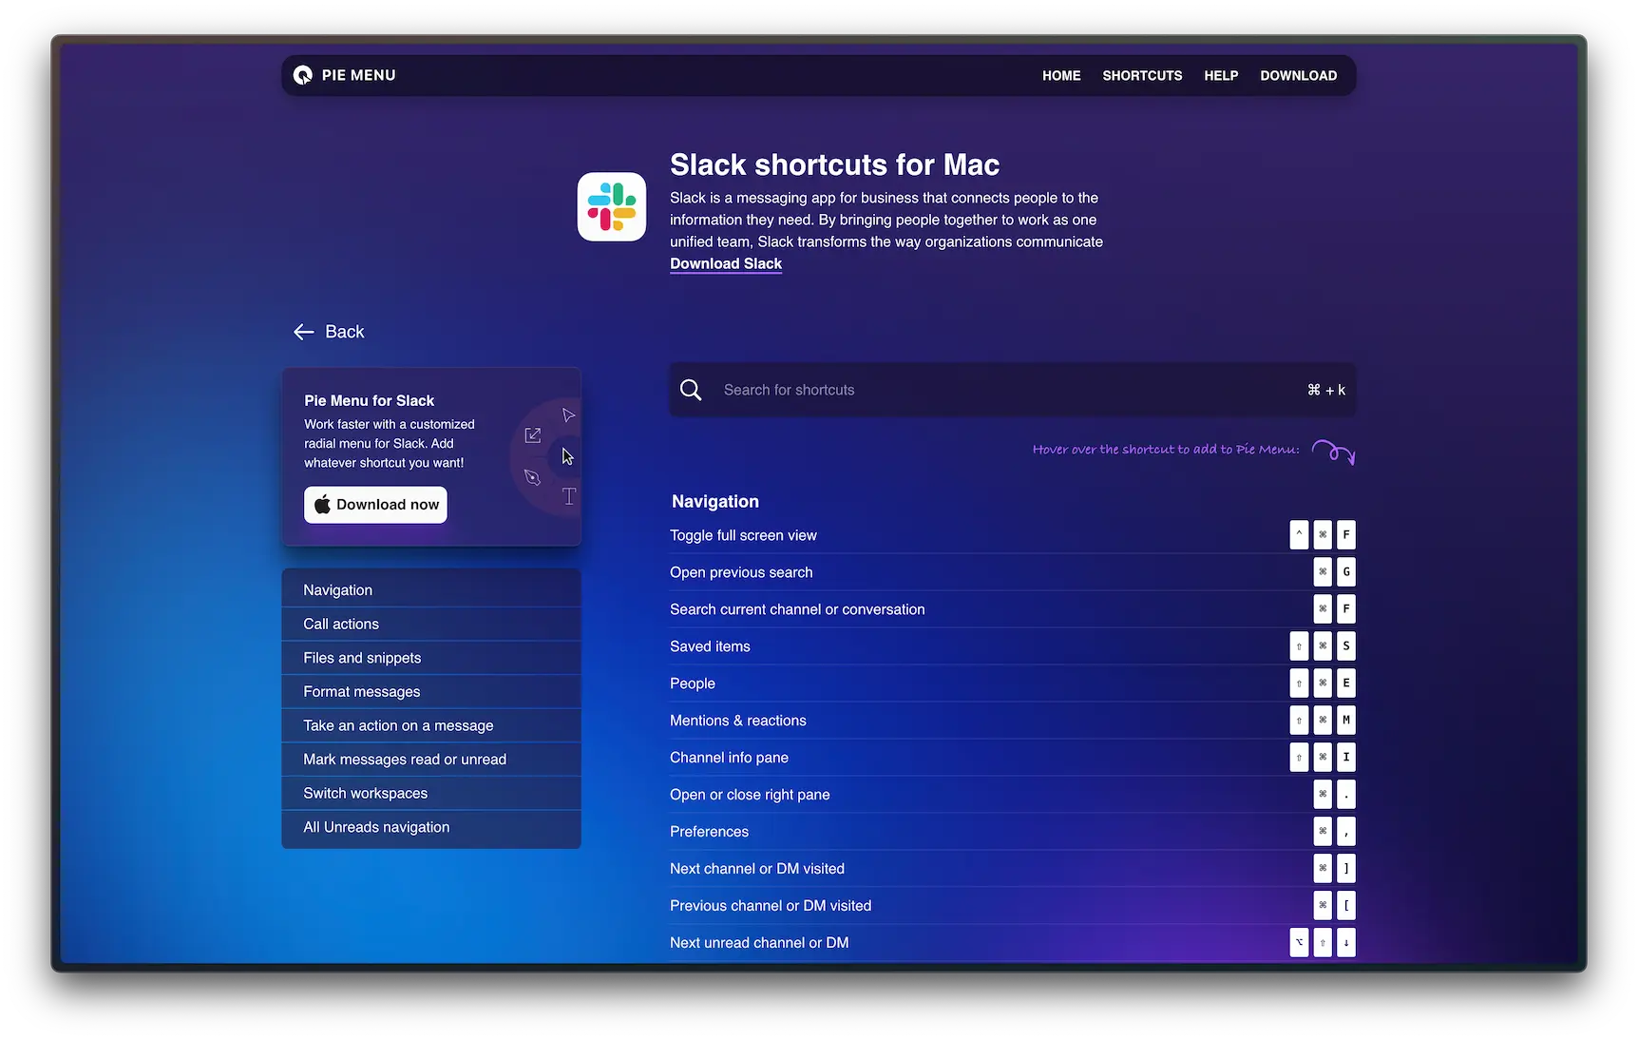Select the Format messages category
Viewport: 1638px width, 1040px height.
click(361, 691)
